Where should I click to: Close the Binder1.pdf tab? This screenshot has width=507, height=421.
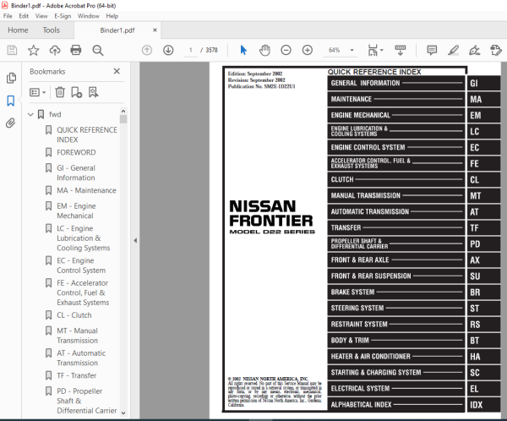tap(155, 30)
